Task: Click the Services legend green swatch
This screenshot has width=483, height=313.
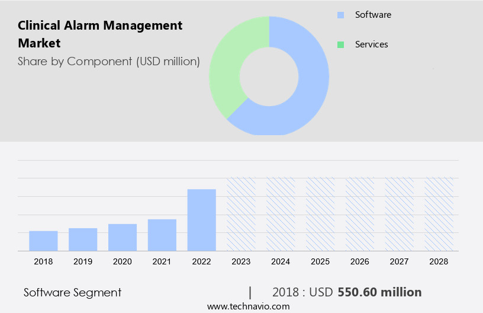Action: pos(340,44)
